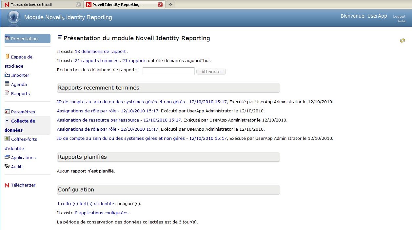The height and width of the screenshot is (230, 412).
Task: Open Paramètres from sidebar
Action: coord(23,112)
